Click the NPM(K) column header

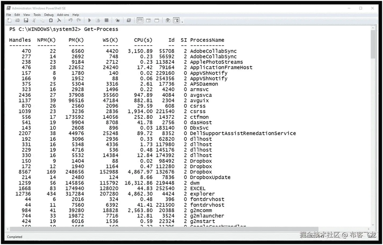(46, 40)
